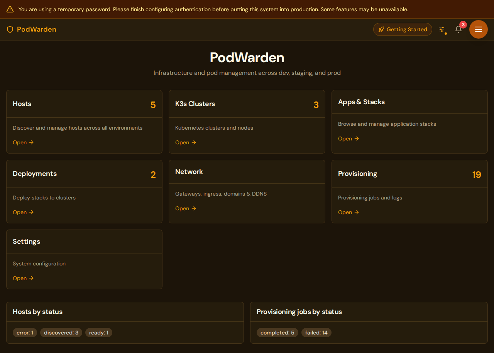
Task: Select the error: 1 status chip
Action: [25, 332]
